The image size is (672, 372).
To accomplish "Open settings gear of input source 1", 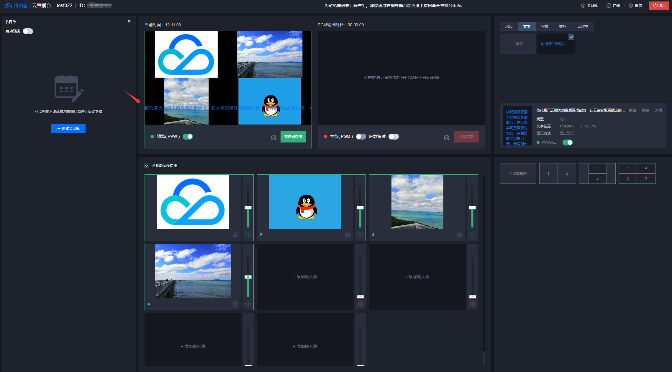I will [x=235, y=235].
